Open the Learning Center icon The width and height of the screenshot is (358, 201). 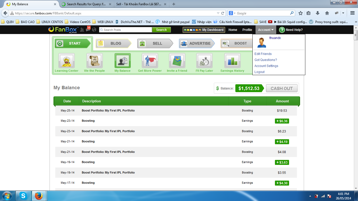coord(67,61)
